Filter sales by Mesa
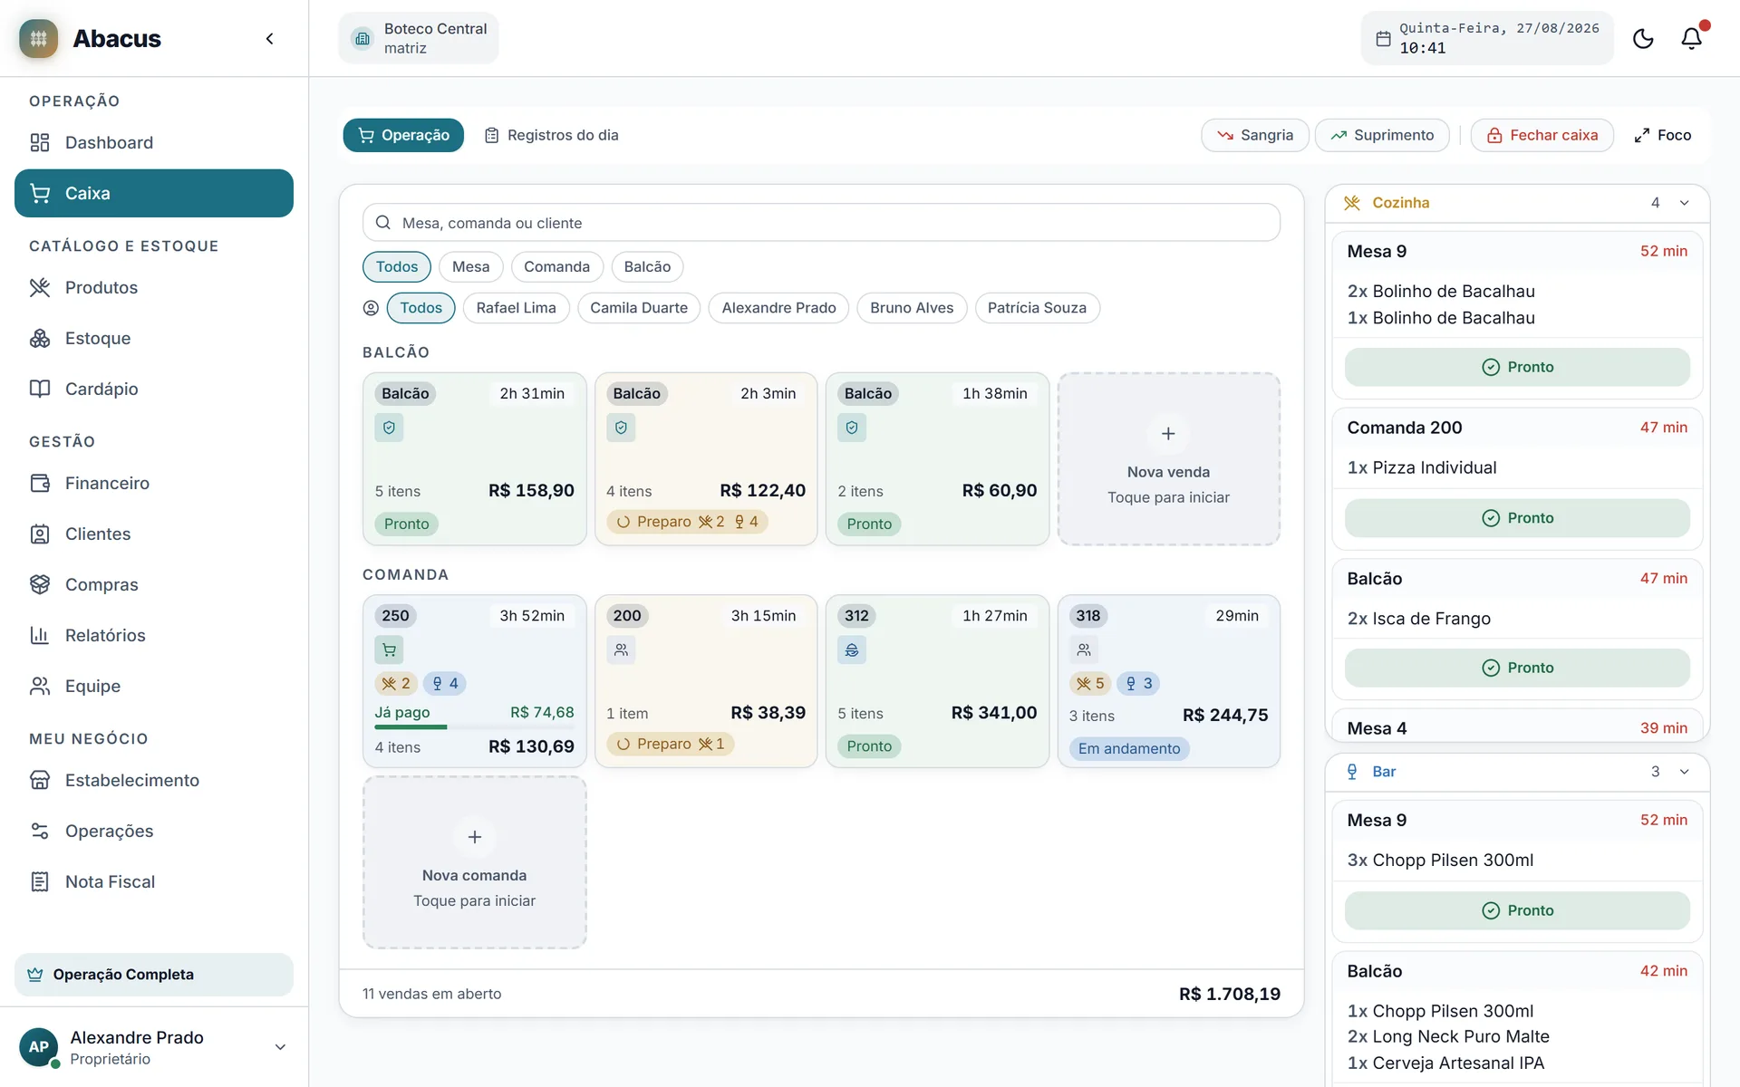Image resolution: width=1740 pixels, height=1087 pixels. (x=470, y=266)
